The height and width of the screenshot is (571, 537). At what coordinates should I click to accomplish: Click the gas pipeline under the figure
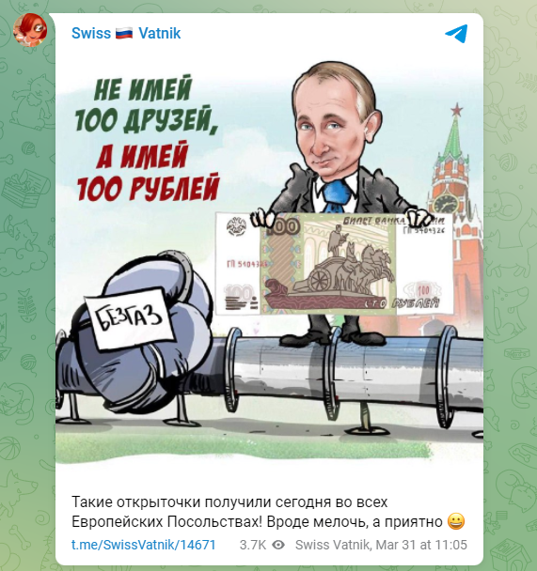354,367
